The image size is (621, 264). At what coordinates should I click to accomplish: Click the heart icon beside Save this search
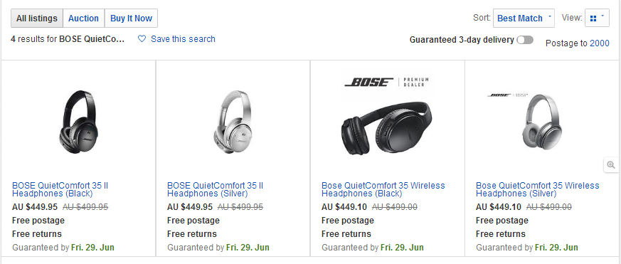(142, 39)
